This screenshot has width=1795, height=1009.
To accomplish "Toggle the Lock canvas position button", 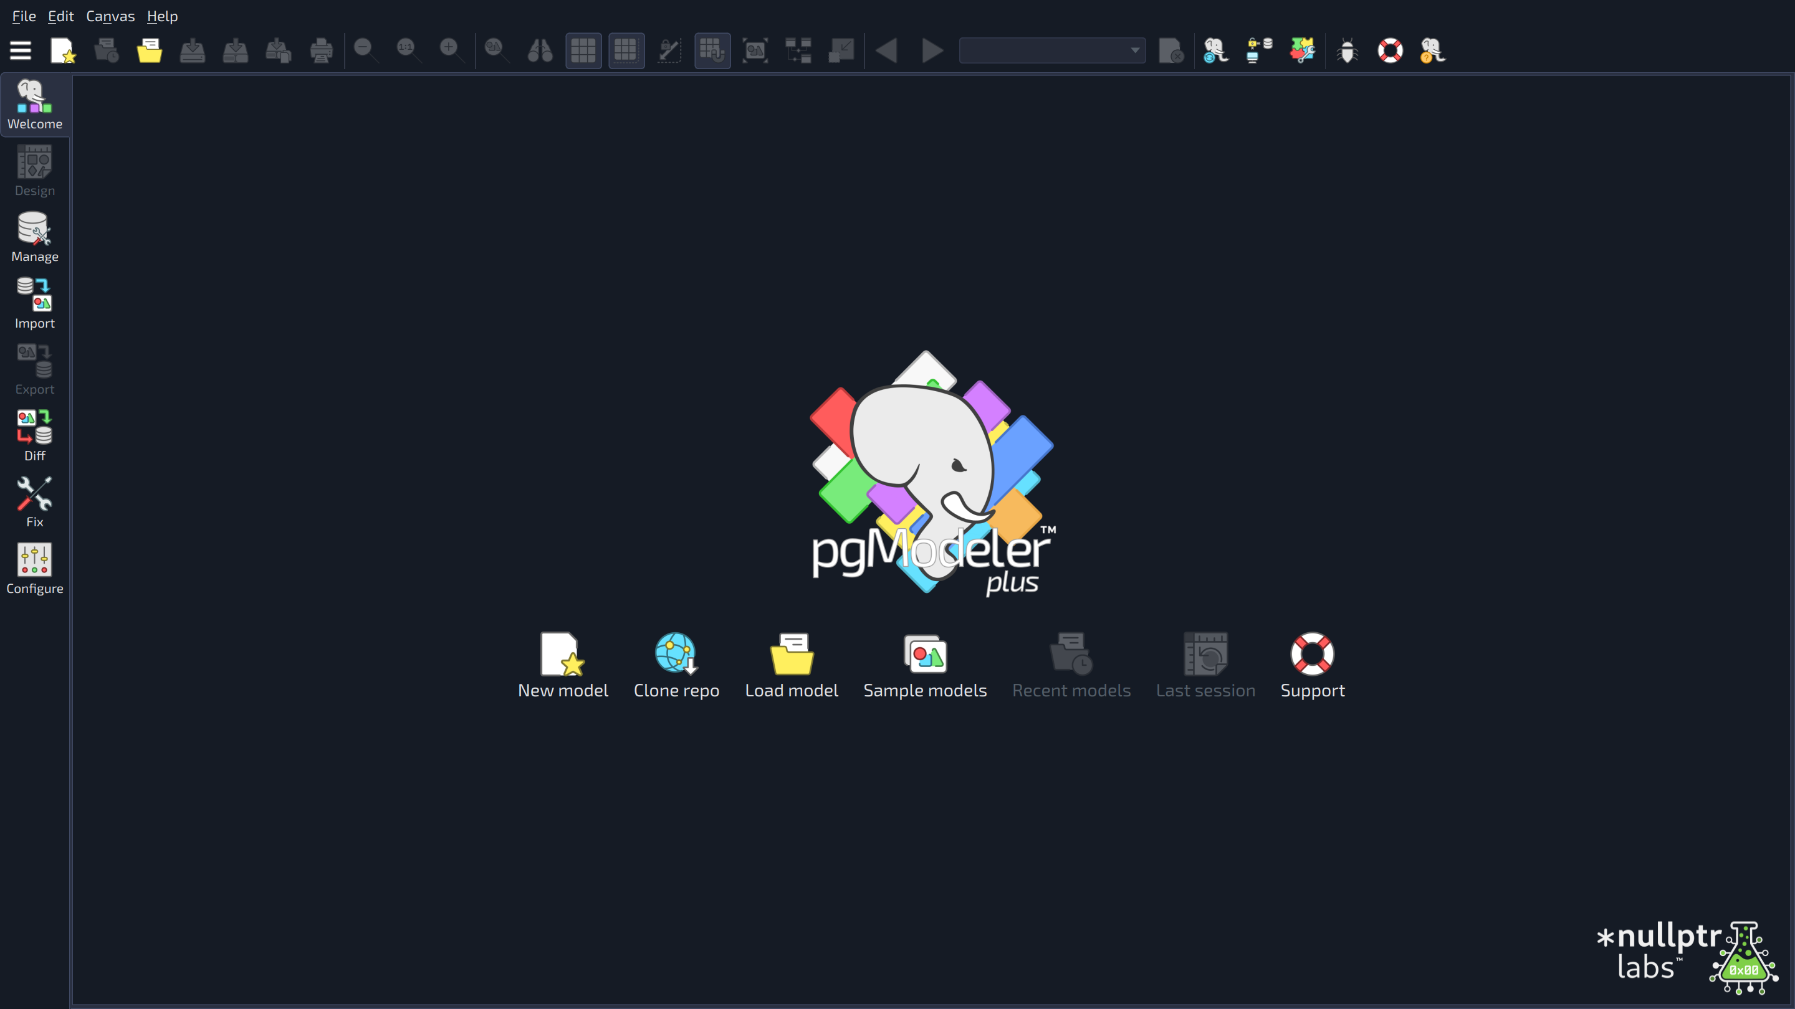I will [669, 50].
